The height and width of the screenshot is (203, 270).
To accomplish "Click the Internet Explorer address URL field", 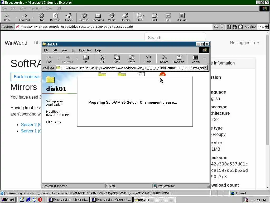I will click(x=114, y=27).
